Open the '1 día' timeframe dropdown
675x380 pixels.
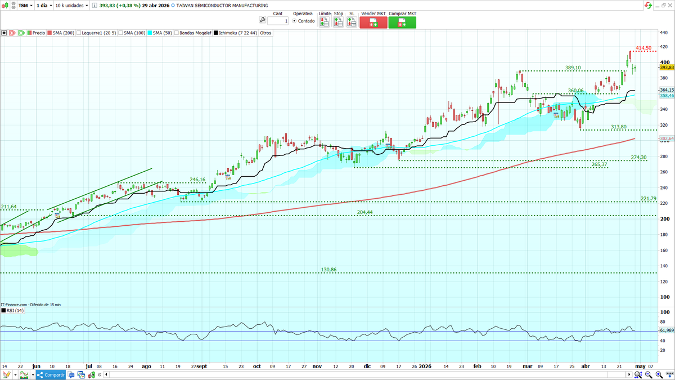(44, 6)
